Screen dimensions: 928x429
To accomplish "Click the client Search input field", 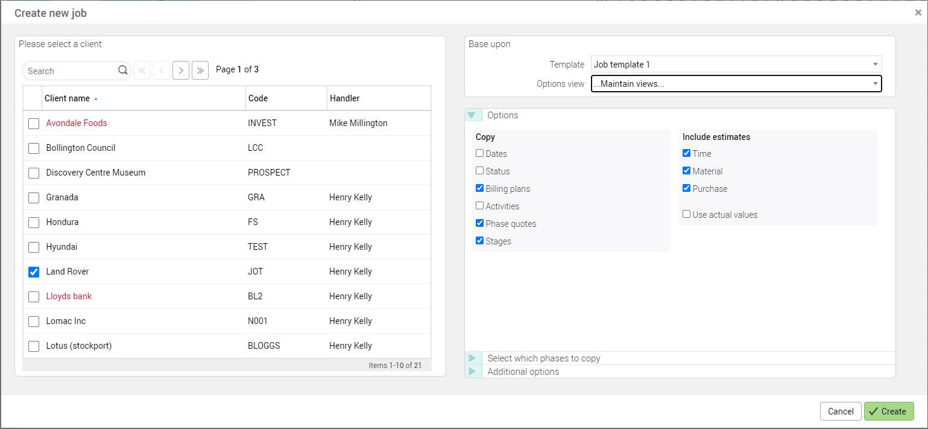I will tap(69, 71).
